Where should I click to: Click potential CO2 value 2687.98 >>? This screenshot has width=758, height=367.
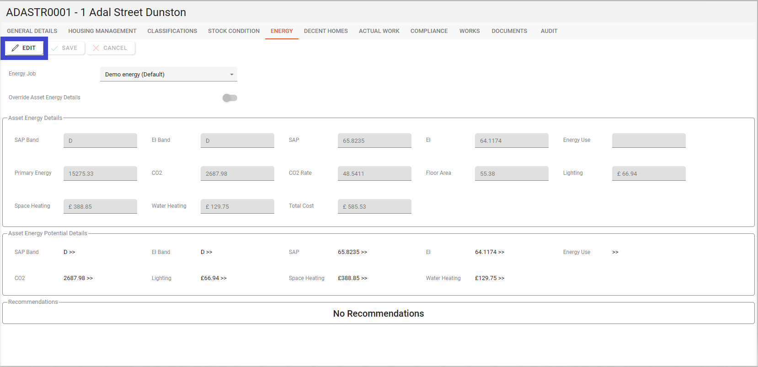pos(78,278)
